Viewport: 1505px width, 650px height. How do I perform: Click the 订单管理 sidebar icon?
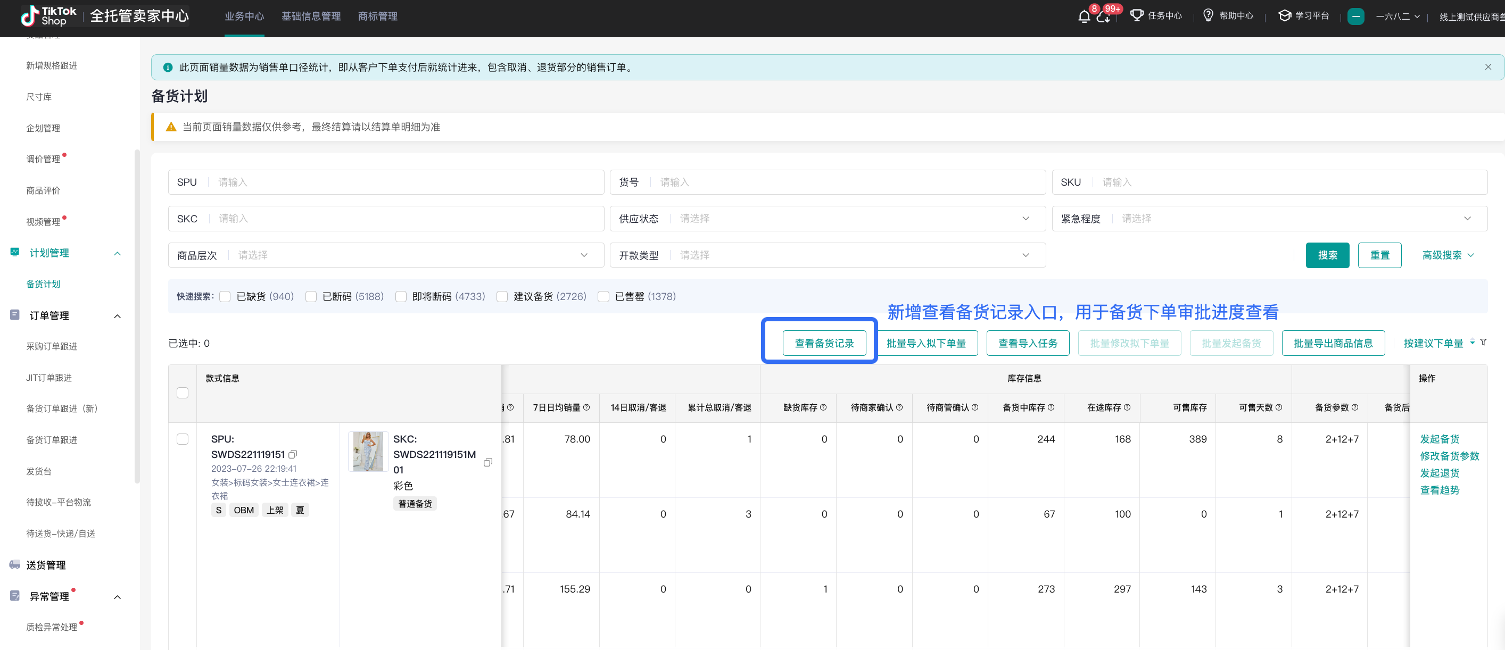tap(15, 315)
